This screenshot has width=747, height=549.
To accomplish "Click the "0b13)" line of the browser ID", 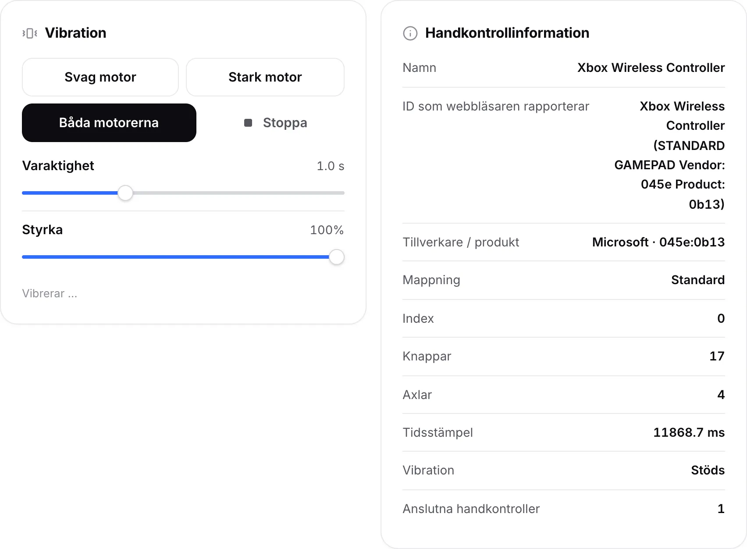I will click(x=707, y=204).
